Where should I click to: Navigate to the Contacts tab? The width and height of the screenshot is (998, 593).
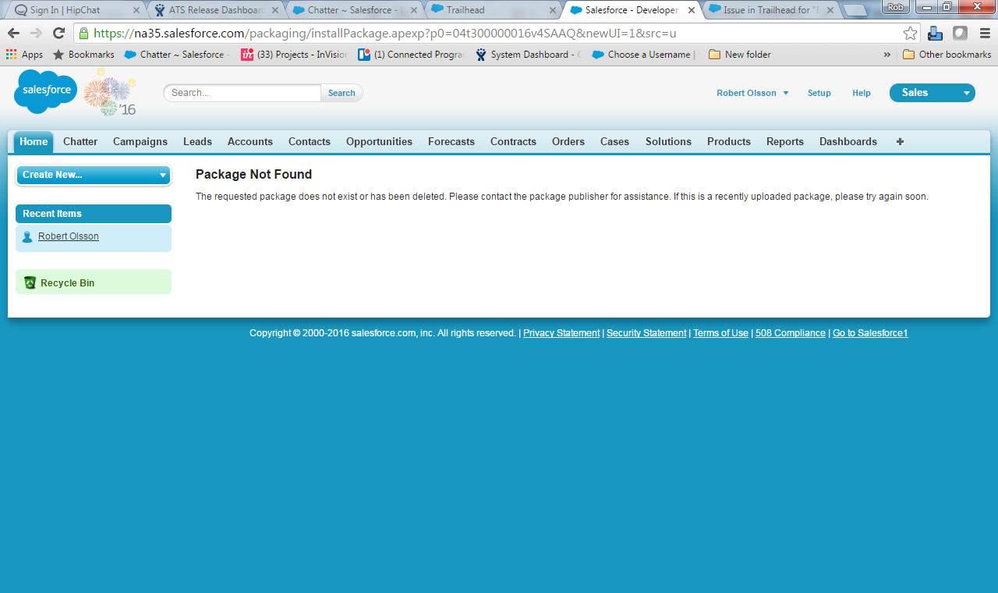pyautogui.click(x=310, y=142)
